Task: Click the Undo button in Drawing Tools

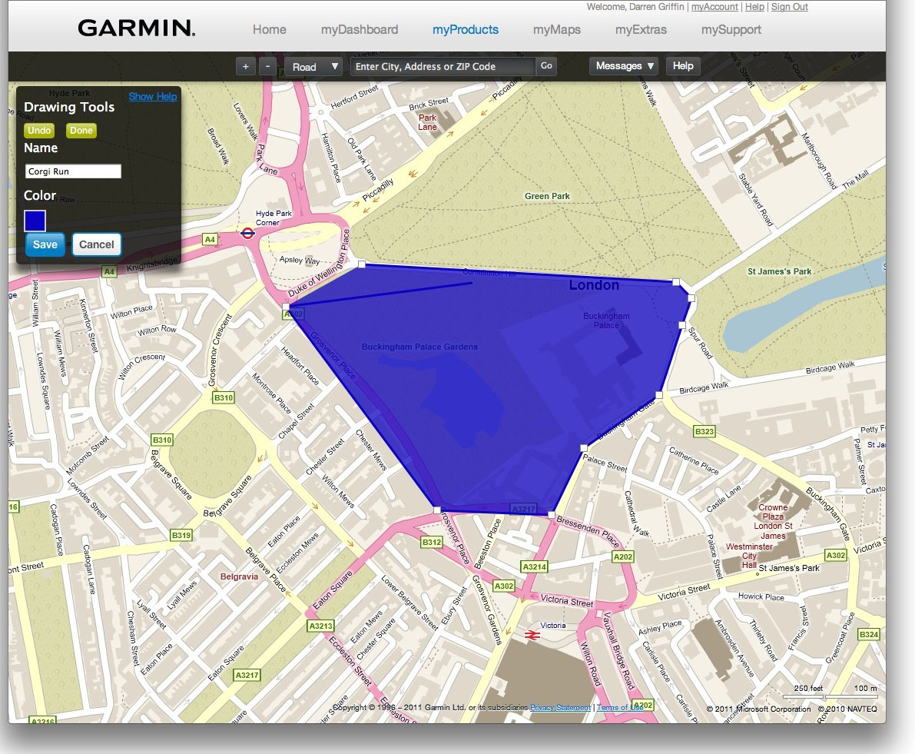Action: click(39, 131)
